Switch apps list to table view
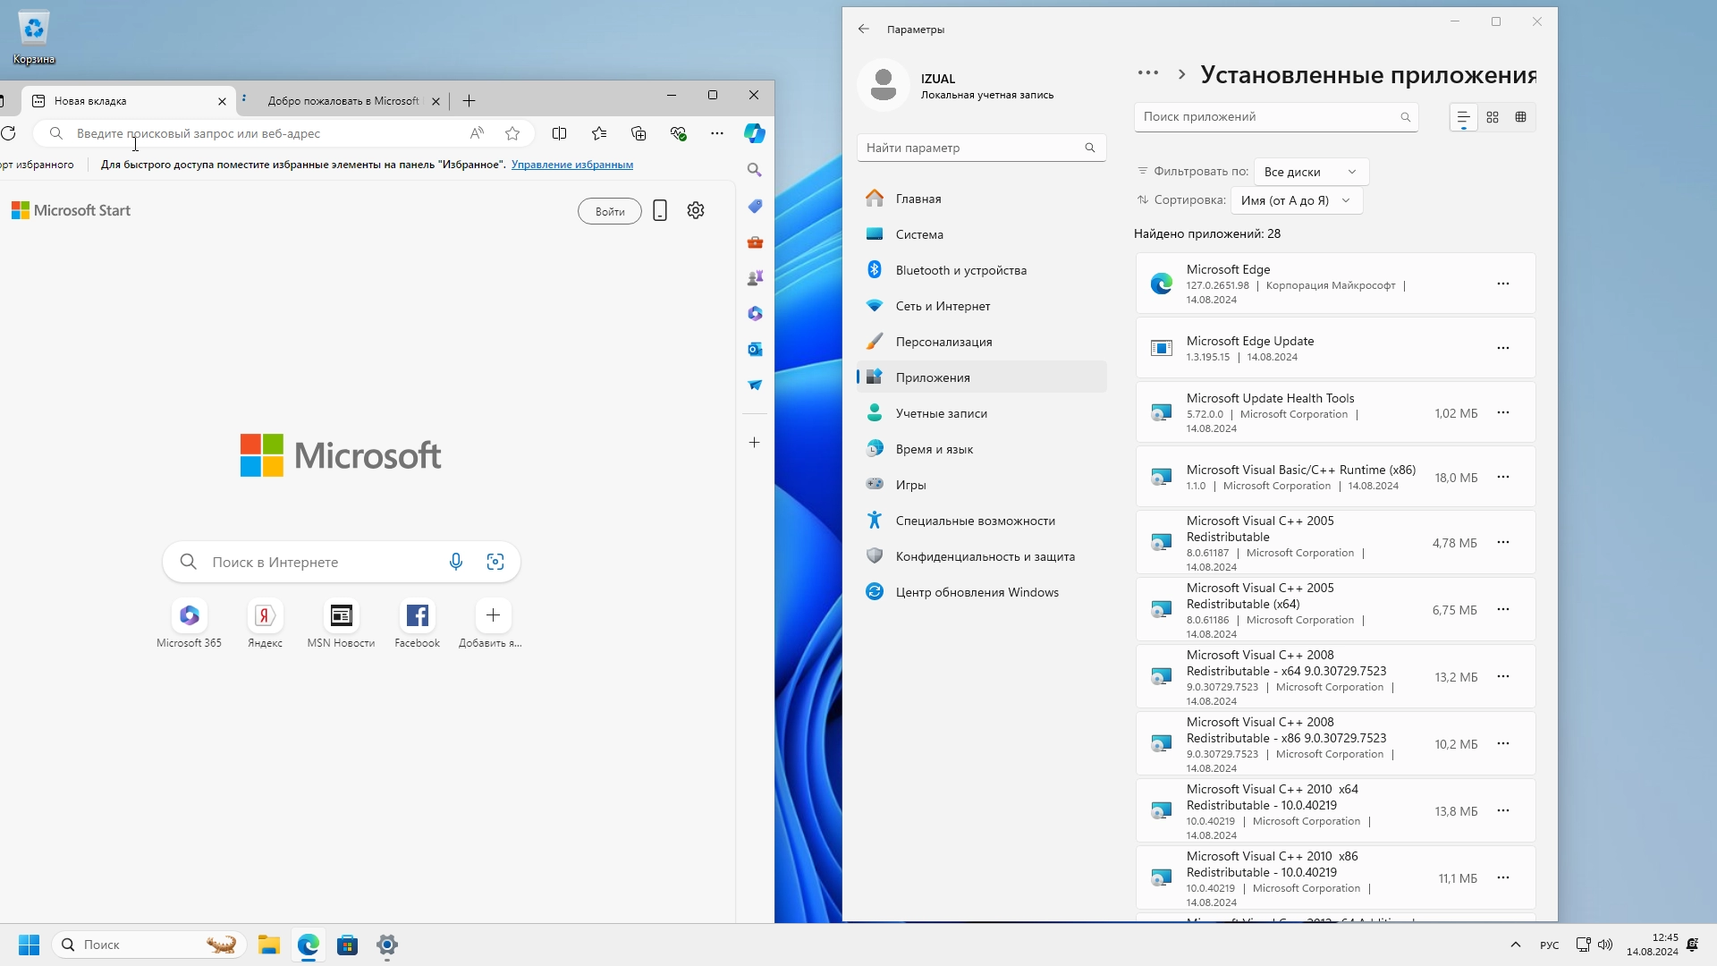 (1520, 117)
